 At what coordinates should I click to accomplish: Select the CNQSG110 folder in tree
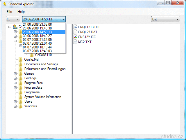point(43,55)
